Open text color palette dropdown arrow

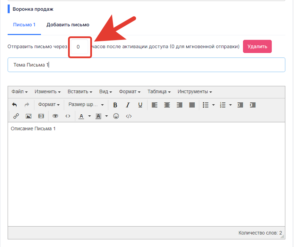tap(90, 116)
